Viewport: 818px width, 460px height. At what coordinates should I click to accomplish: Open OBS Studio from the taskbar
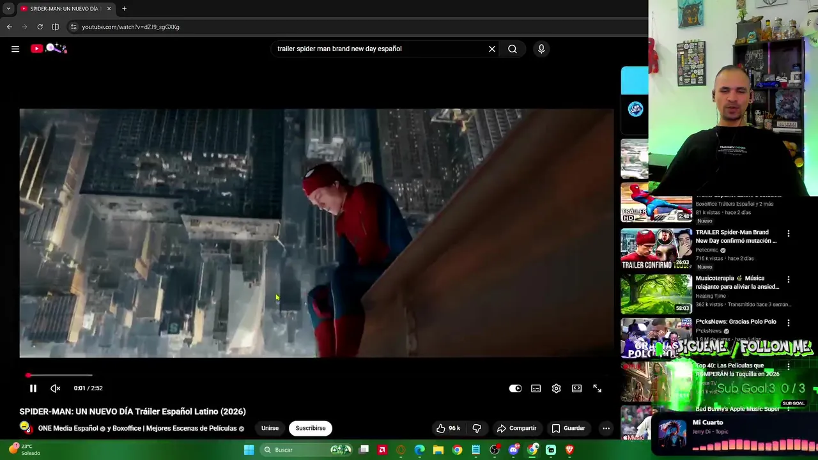point(495,450)
